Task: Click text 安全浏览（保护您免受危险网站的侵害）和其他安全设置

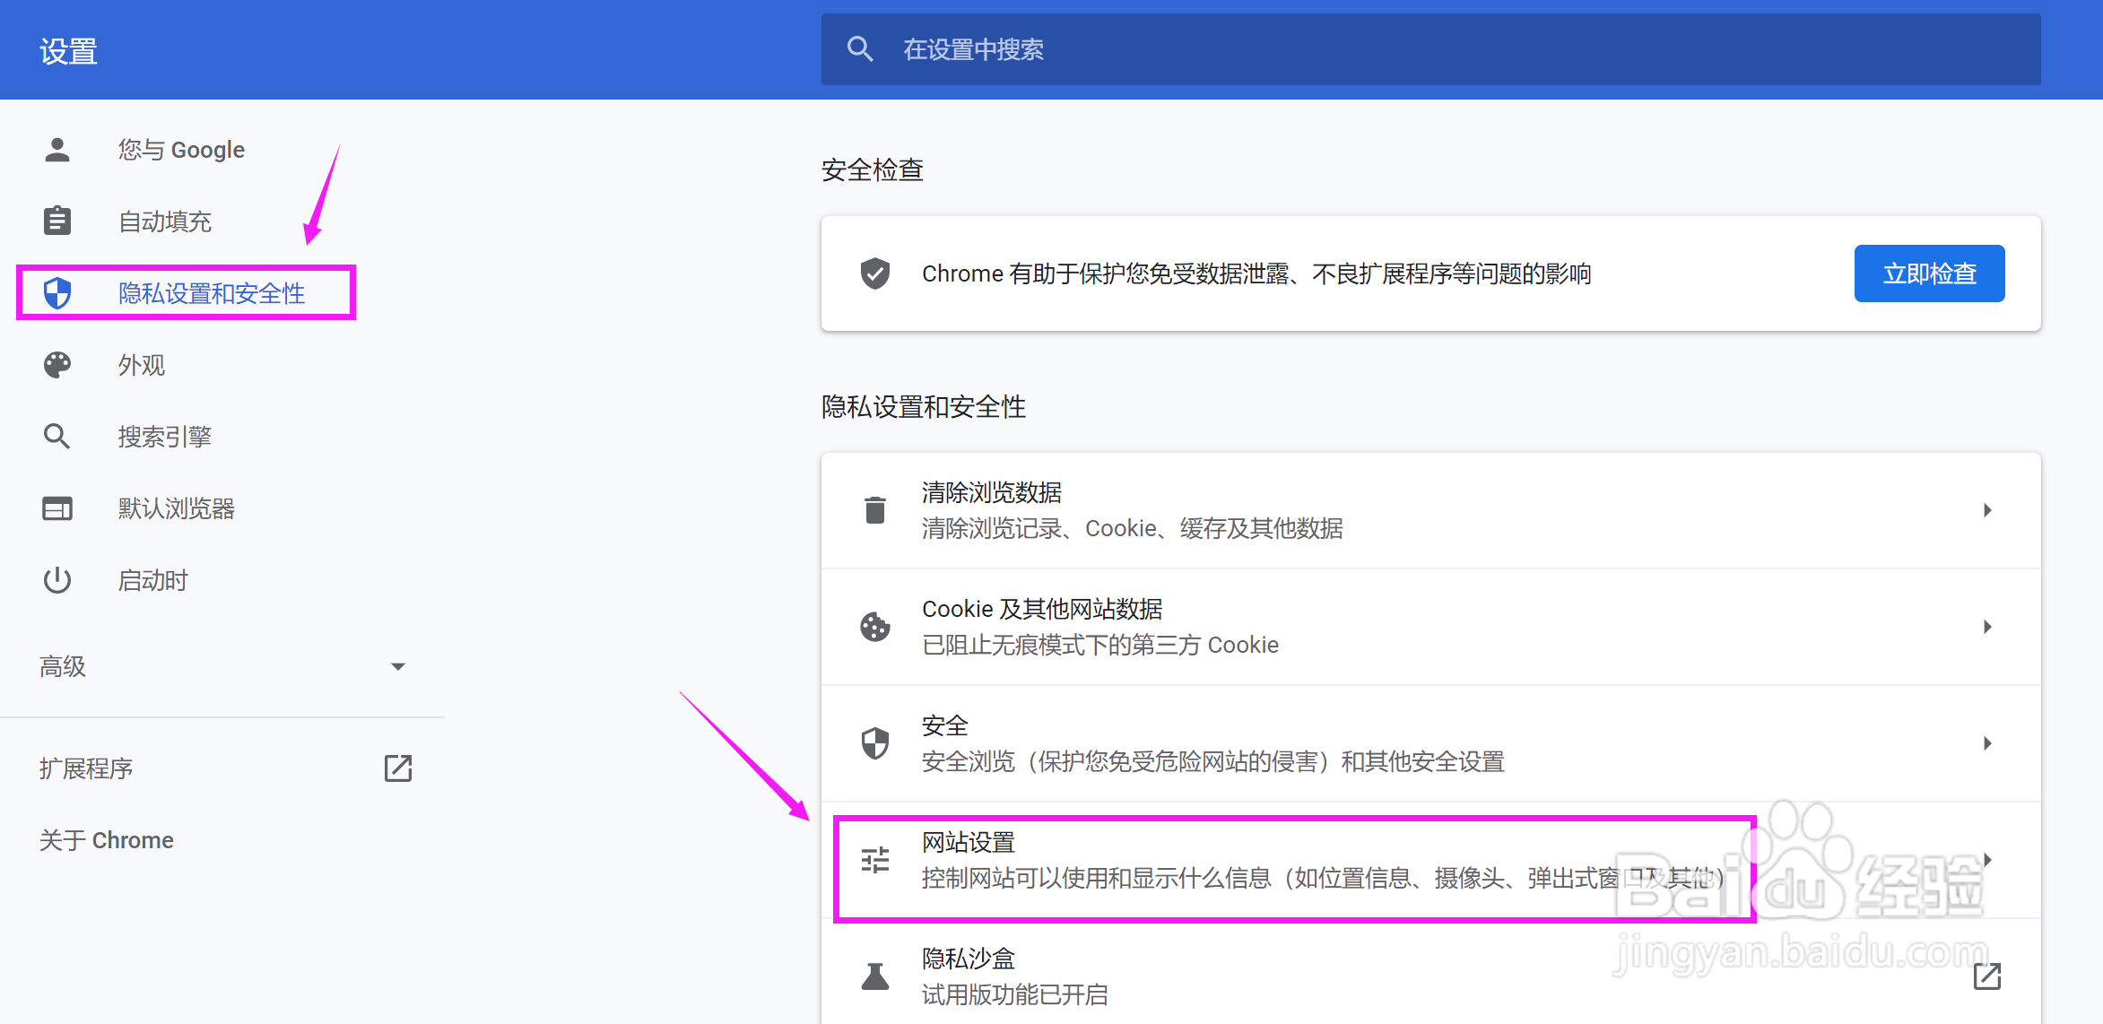Action: (1213, 761)
